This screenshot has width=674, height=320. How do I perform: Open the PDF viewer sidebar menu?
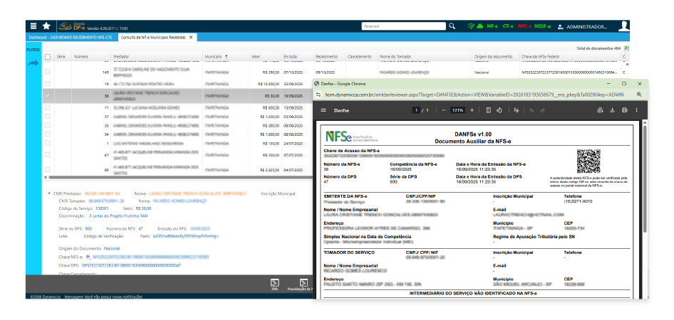323,110
